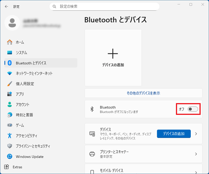209x174 pixels.
Task: Click the privacy shield icon
Action: [x=9, y=146]
